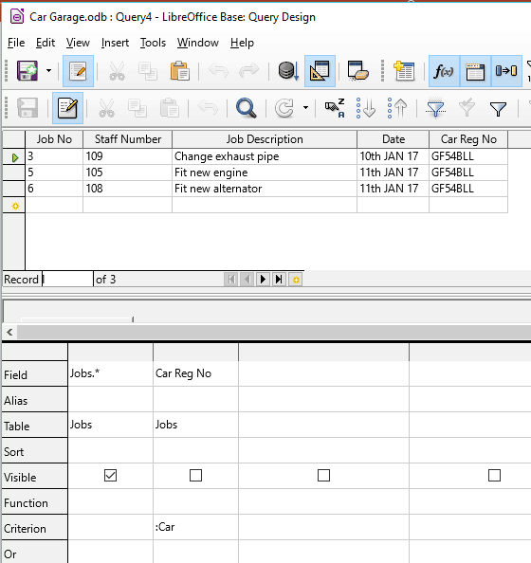Click the :Car Criterion cell
The image size is (531, 563).
pyautogui.click(x=195, y=527)
